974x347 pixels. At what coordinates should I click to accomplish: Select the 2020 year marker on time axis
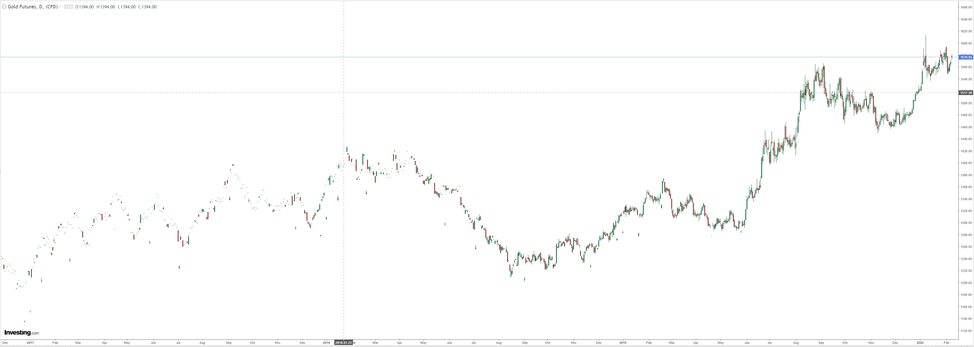click(x=920, y=343)
